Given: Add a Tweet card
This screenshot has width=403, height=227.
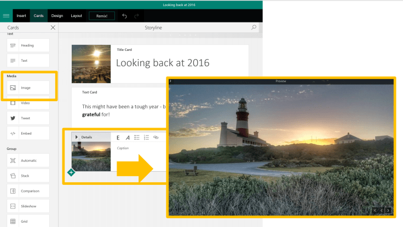Looking at the screenshot, I should coord(28,118).
